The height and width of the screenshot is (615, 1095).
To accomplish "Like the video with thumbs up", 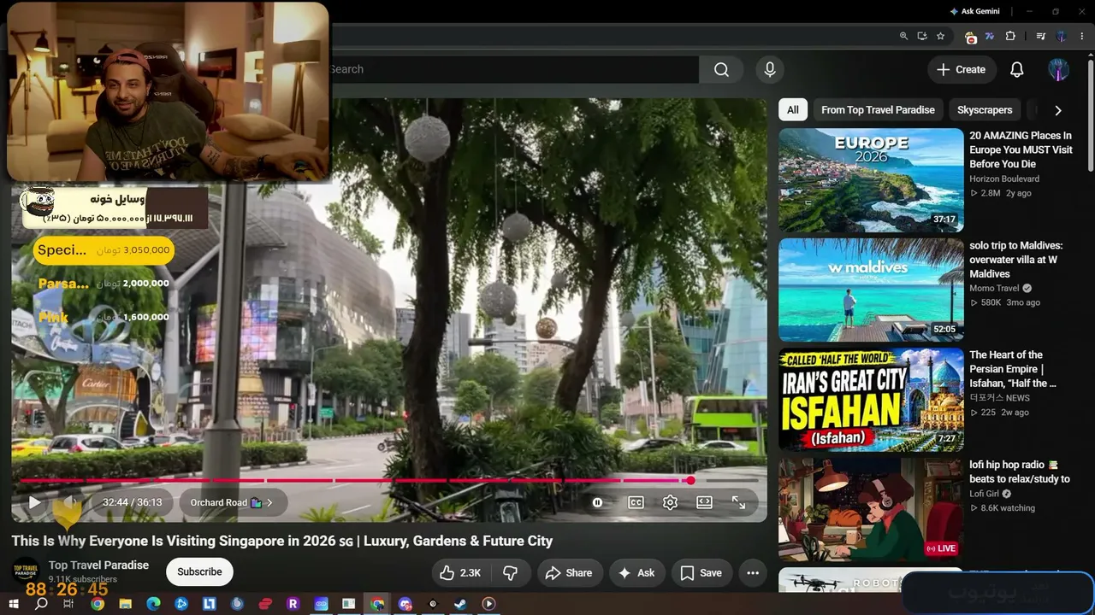I will click(x=460, y=572).
